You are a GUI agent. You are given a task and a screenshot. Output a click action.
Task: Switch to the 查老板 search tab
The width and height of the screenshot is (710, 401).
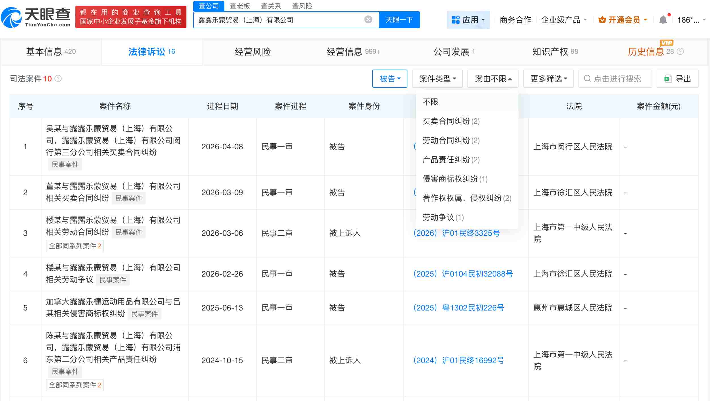click(240, 6)
